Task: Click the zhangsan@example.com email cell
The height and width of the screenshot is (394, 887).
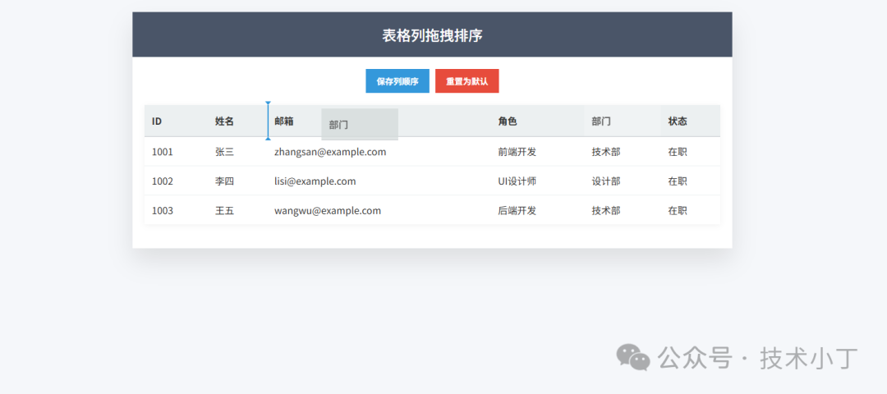Action: tap(330, 152)
